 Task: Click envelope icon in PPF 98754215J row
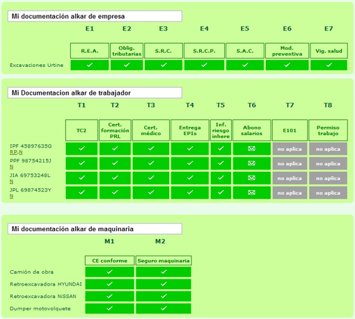251,163
